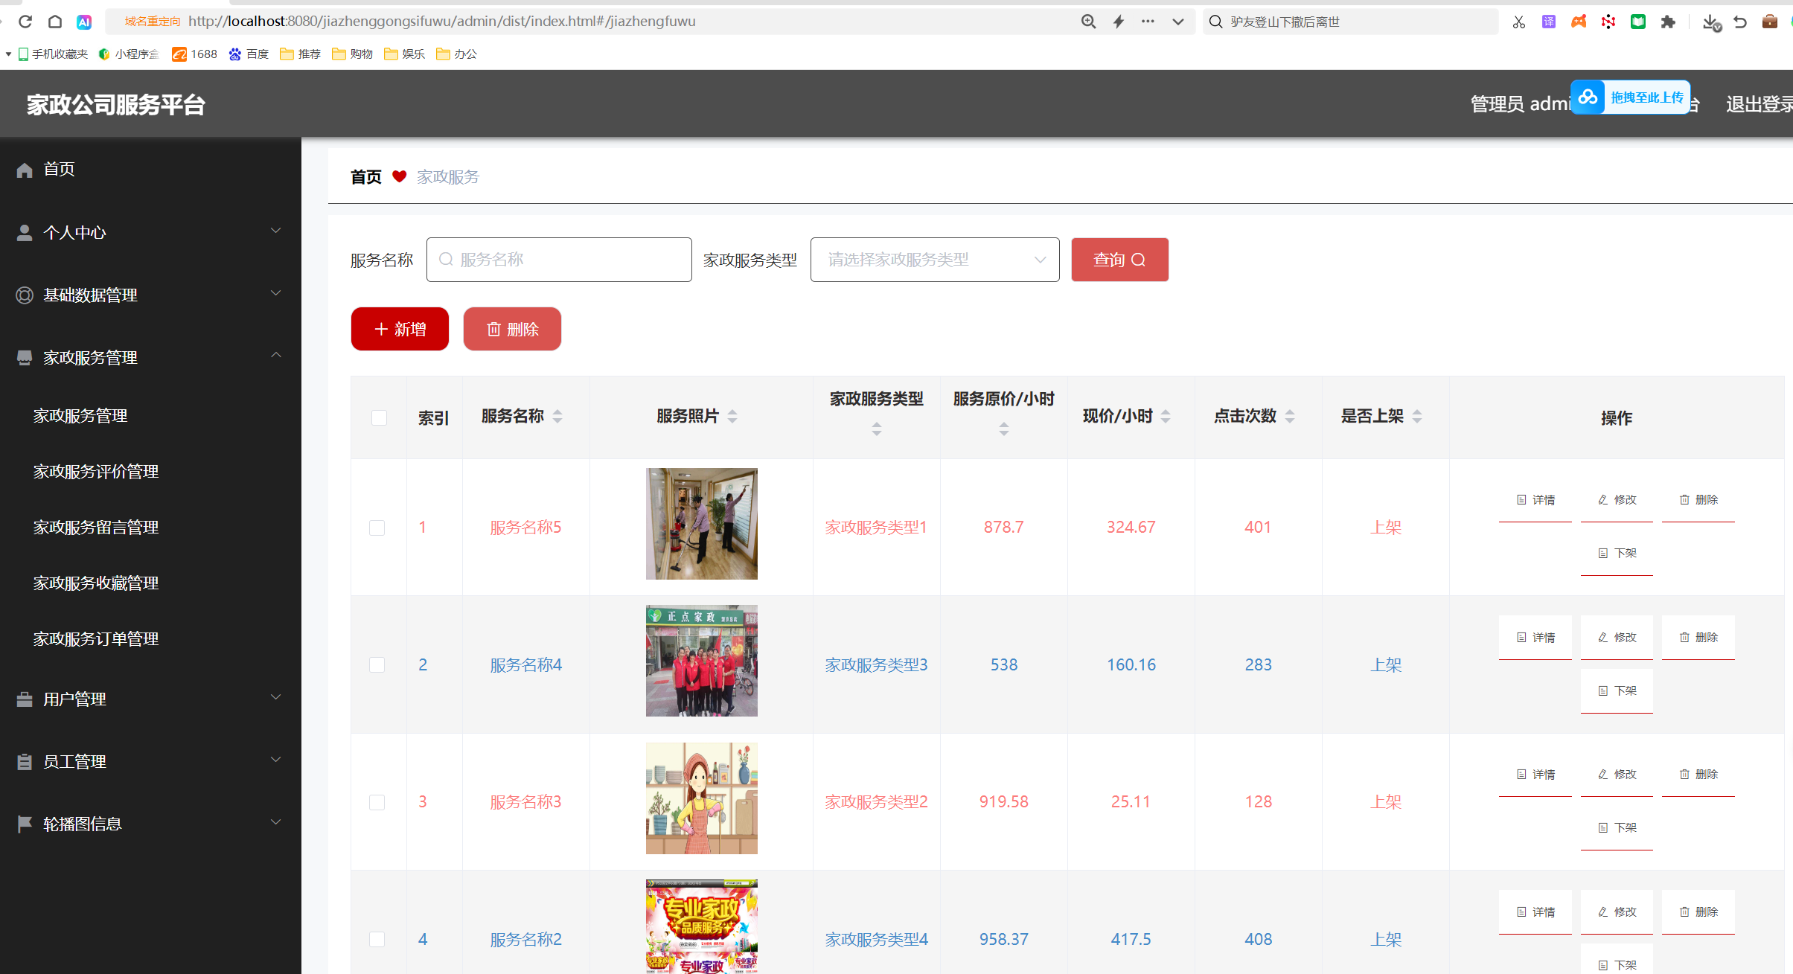Click the browser translate icon in the toolbar
Screen dimensions: 1793x974
1548,22
